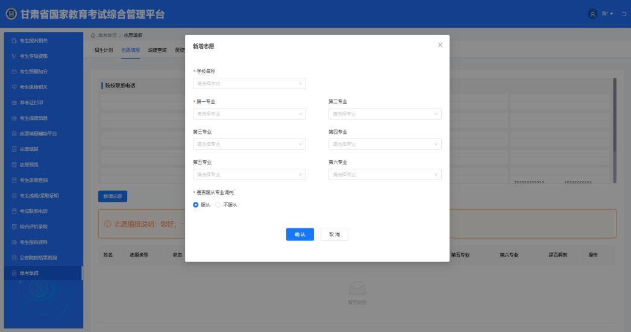Click 志愿填报 in the breadcrumb
The height and width of the screenshot is (332, 631).
click(133, 36)
